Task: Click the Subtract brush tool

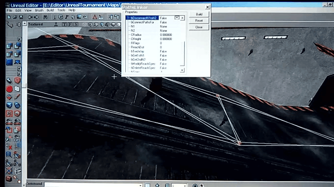Action: tap(17, 46)
